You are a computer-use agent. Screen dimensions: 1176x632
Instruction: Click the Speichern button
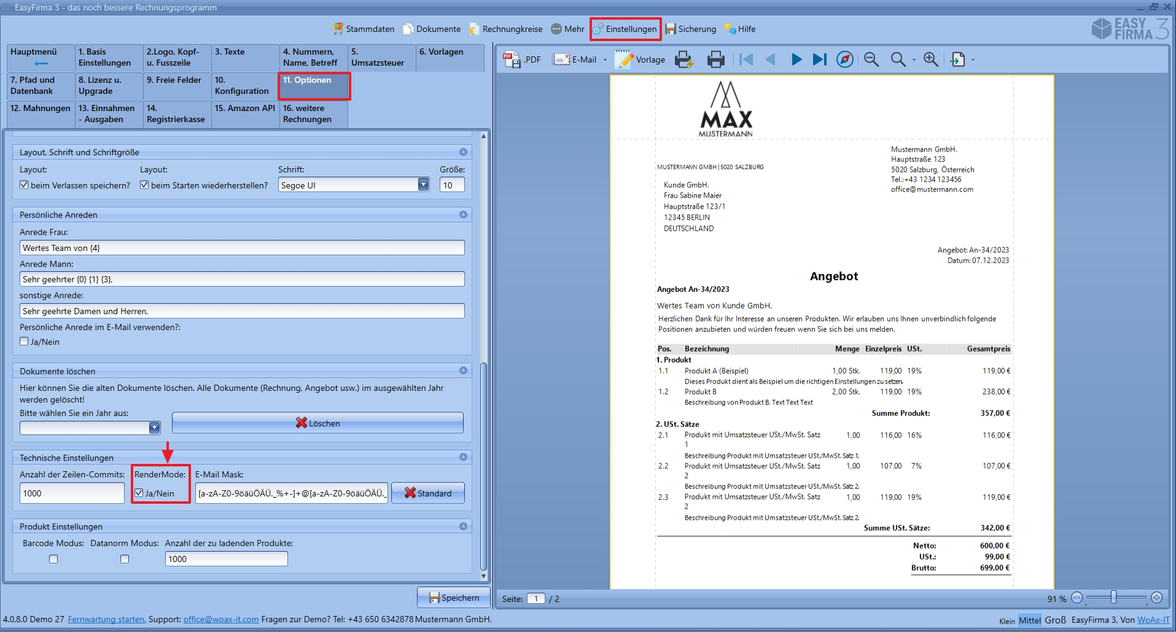[x=454, y=597]
